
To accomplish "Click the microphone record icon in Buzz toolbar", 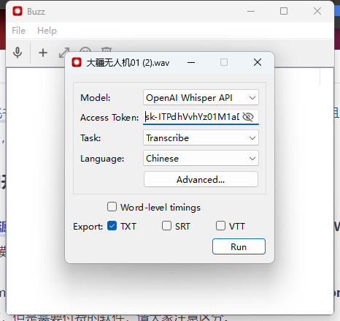I will (18, 53).
